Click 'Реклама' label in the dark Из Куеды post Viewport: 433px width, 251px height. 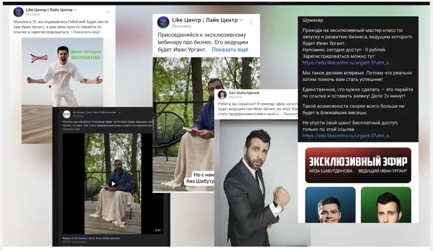coord(78,116)
